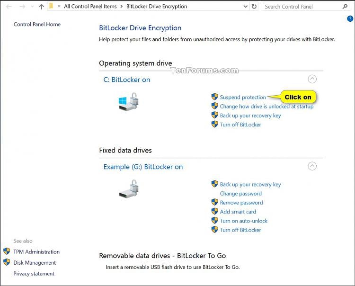Click shield icon beside Change how drive is unlocked
Screen dimensions: 355x286
pyautogui.click(x=214, y=106)
